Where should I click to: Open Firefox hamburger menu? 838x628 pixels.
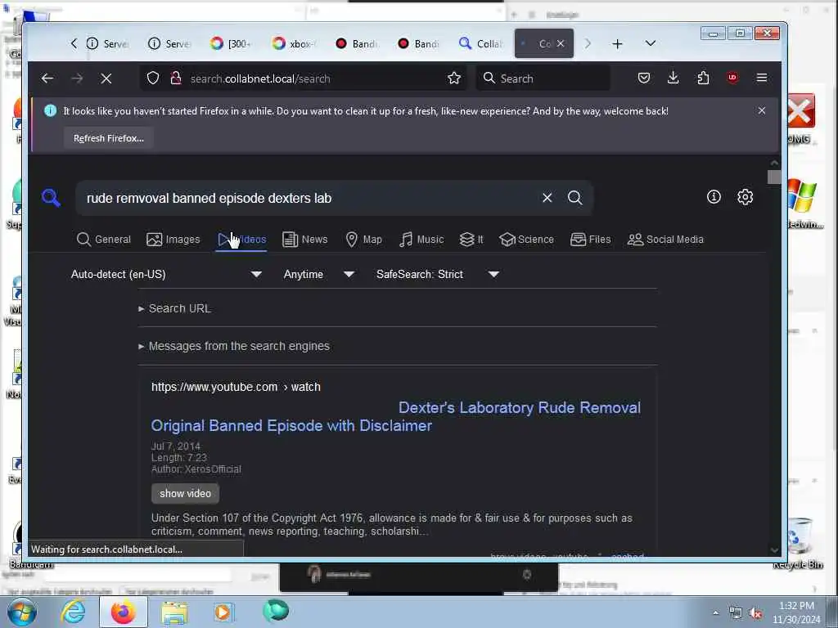pyautogui.click(x=762, y=78)
